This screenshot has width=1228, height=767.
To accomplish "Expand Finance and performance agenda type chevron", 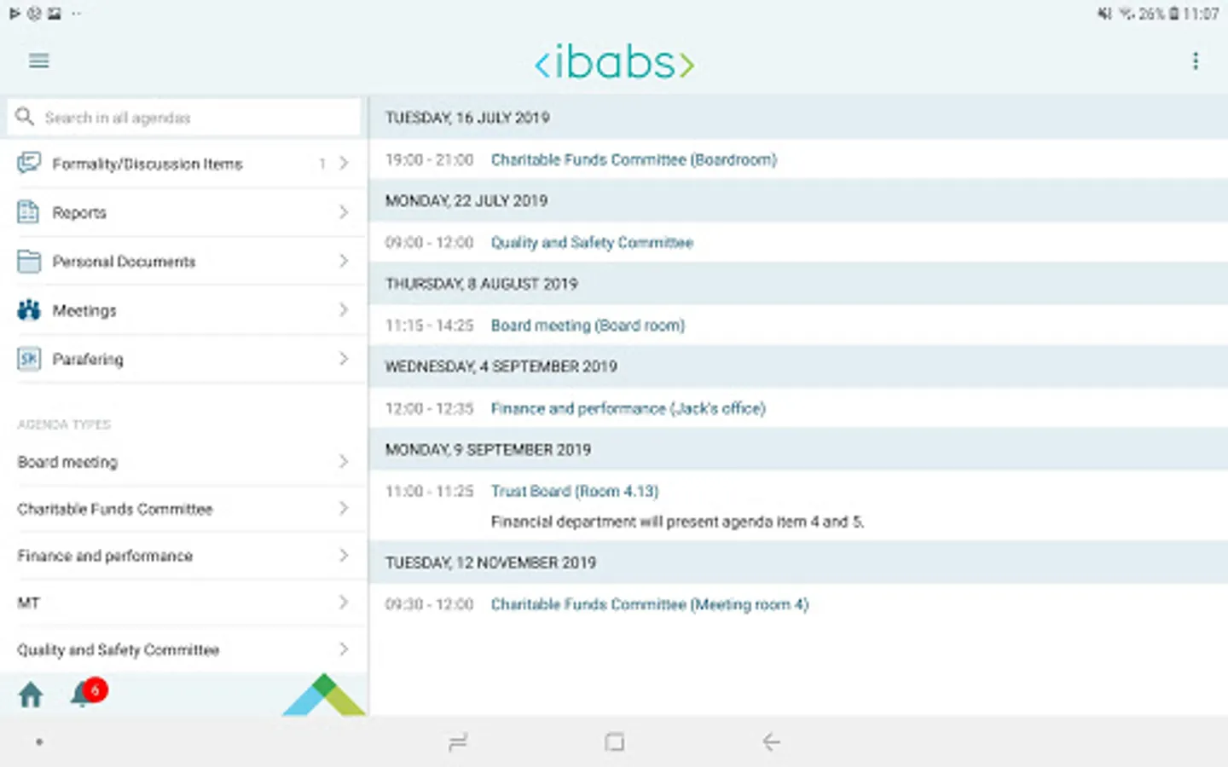I will [x=344, y=556].
